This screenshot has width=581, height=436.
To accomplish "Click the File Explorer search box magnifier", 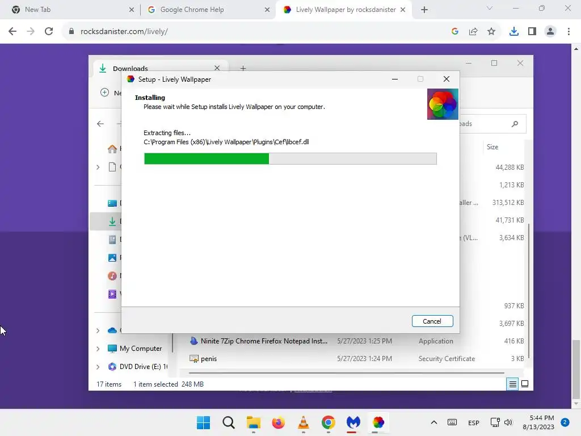I will 515,124.
